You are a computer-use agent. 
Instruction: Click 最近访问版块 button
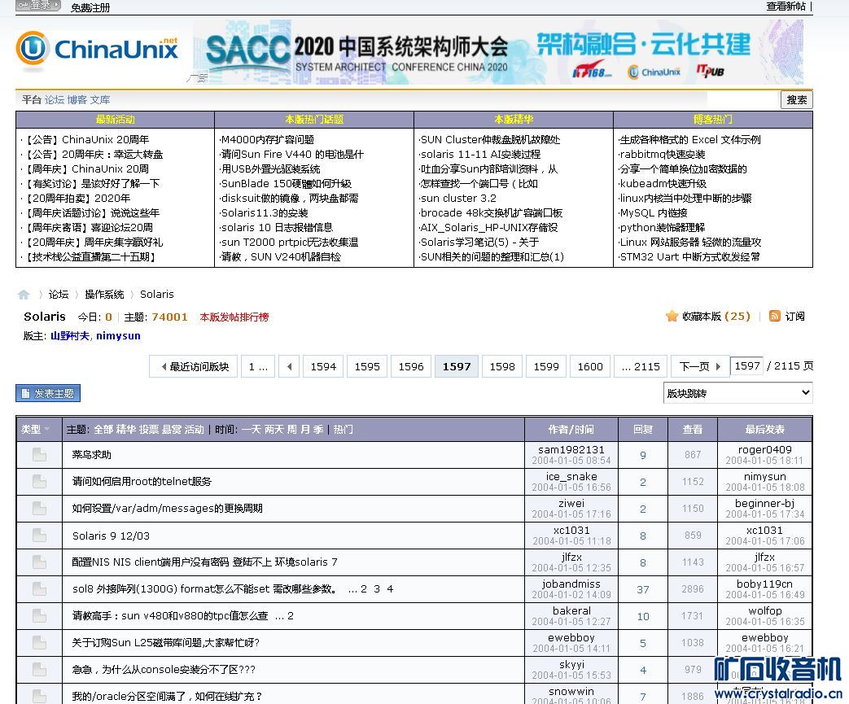tap(194, 366)
